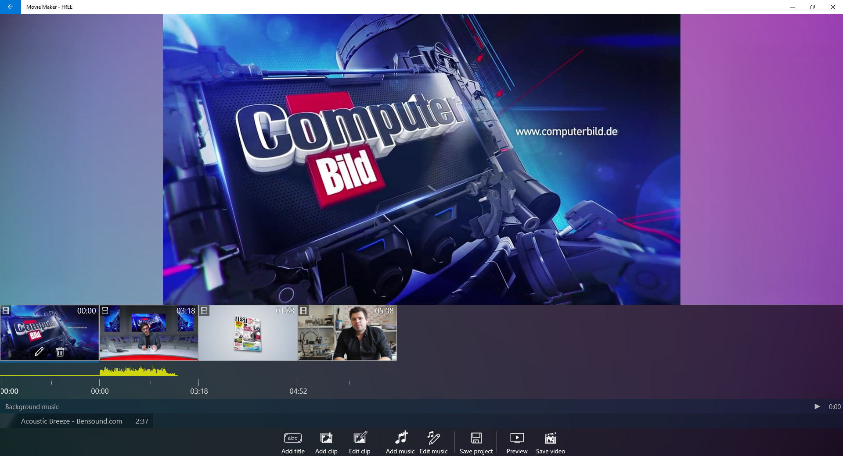Viewport: 843px width, 456px height.
Task: Select the 05:08 workshop clip thumbnail
Action: pos(347,333)
